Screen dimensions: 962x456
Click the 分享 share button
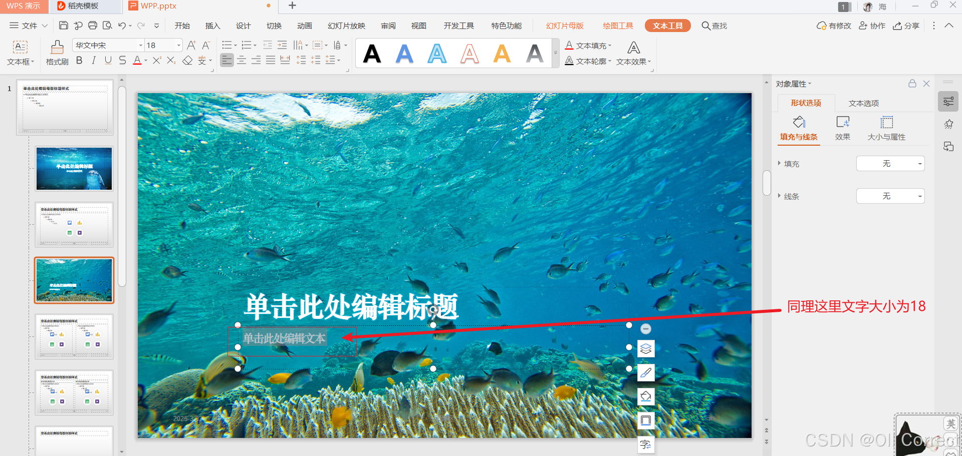pyautogui.click(x=906, y=26)
